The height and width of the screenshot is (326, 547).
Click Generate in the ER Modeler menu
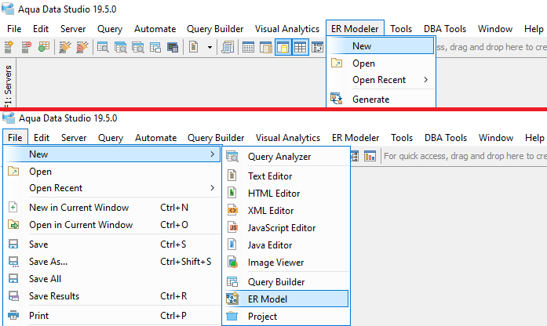[370, 100]
